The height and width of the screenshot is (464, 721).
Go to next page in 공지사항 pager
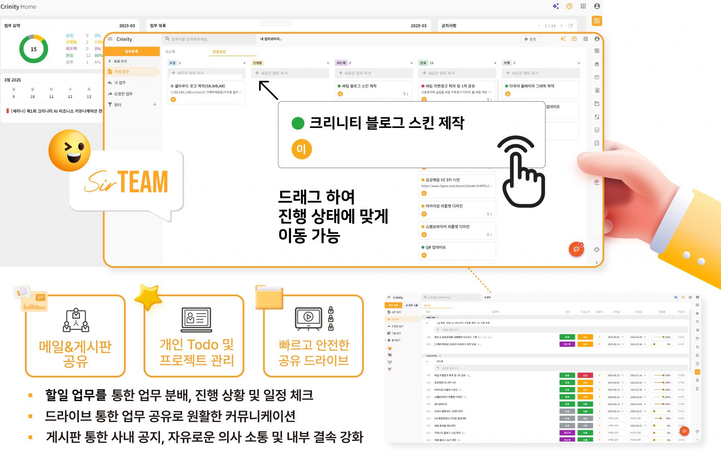(561, 26)
